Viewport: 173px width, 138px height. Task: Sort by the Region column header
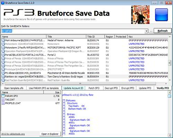click(x=110, y=37)
